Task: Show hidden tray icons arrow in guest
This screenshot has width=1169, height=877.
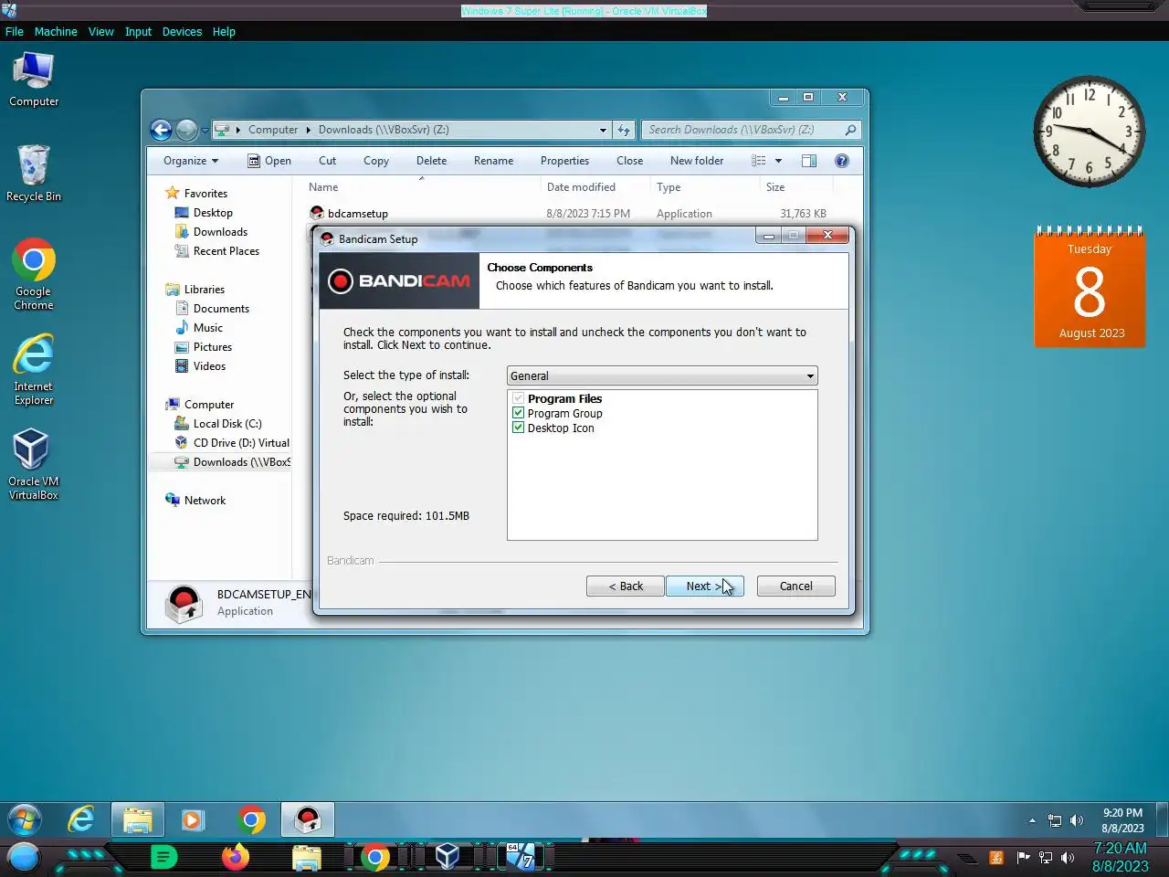Action: click(1032, 820)
